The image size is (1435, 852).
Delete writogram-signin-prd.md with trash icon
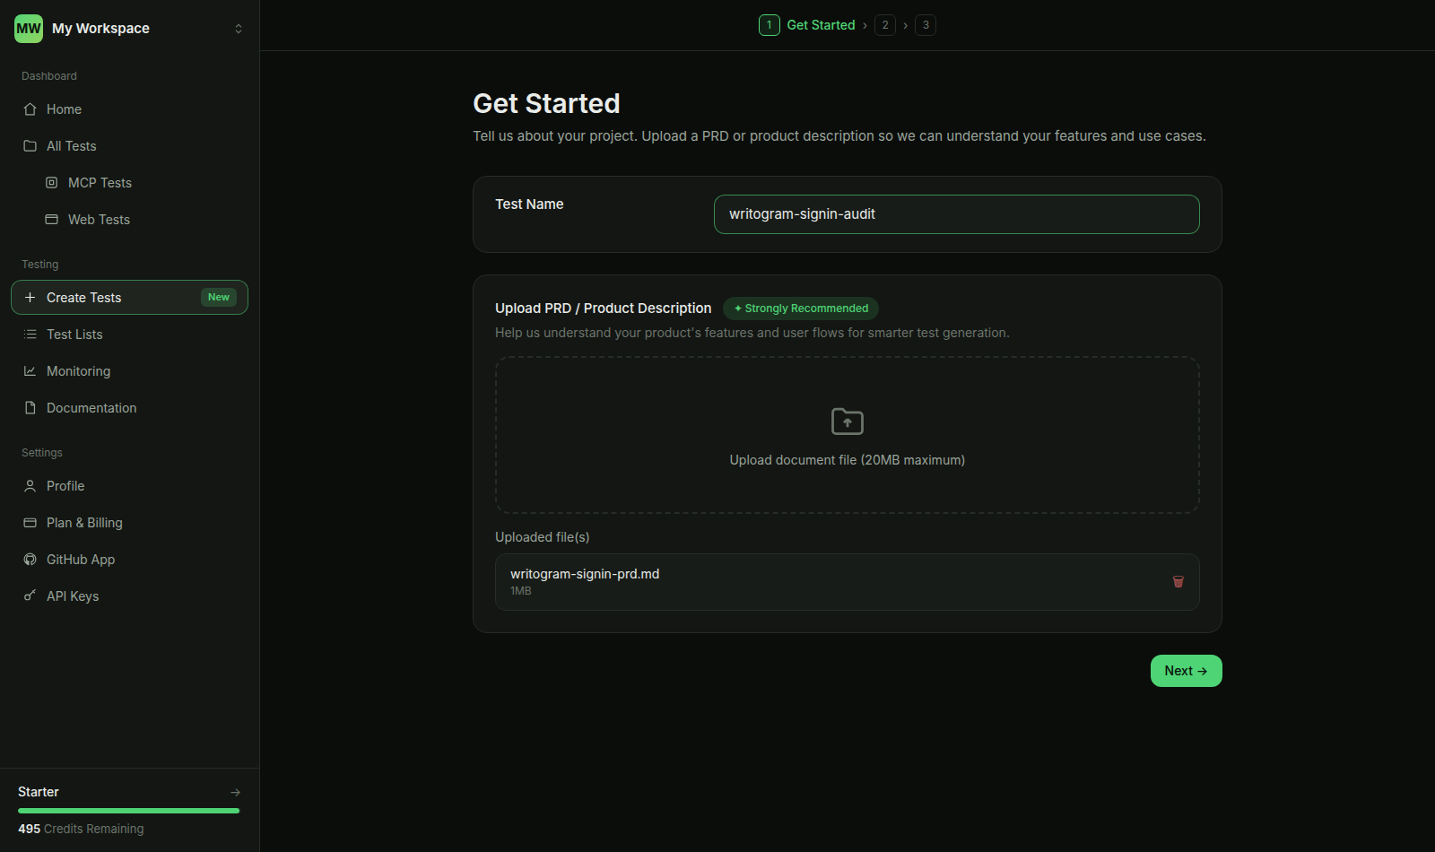coord(1178,582)
